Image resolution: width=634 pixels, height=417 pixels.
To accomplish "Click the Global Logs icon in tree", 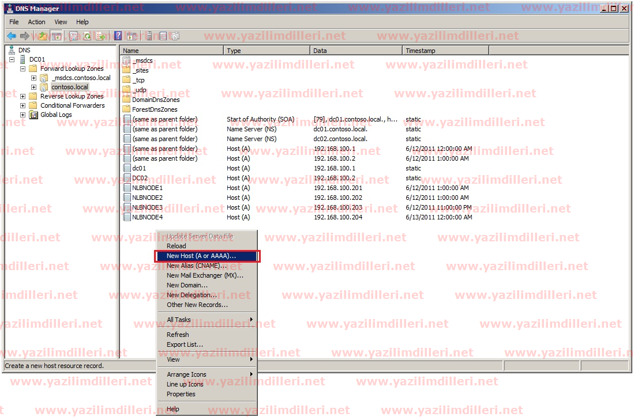I will click(33, 115).
